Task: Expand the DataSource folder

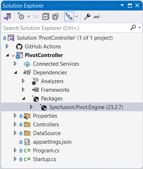Action: 15,133
